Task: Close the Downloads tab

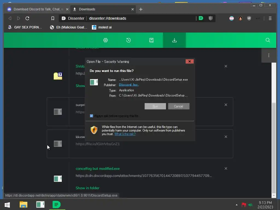Action: click(x=133, y=9)
